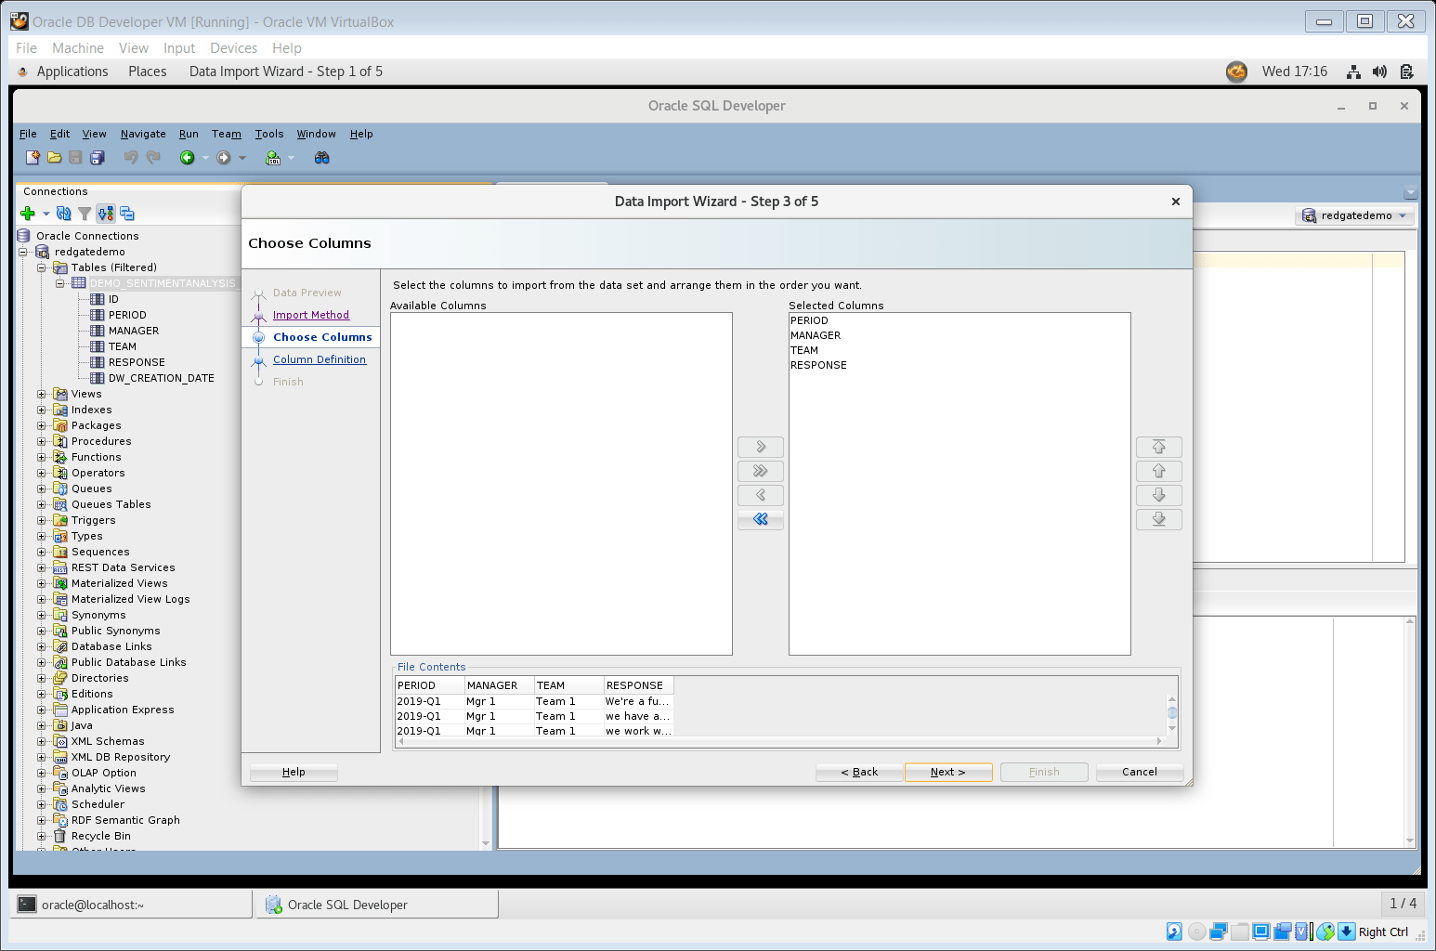Move selected column up one position
1436x951 pixels.
pyautogui.click(x=1159, y=471)
